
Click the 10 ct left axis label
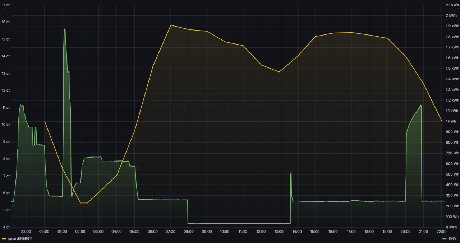tap(6, 125)
